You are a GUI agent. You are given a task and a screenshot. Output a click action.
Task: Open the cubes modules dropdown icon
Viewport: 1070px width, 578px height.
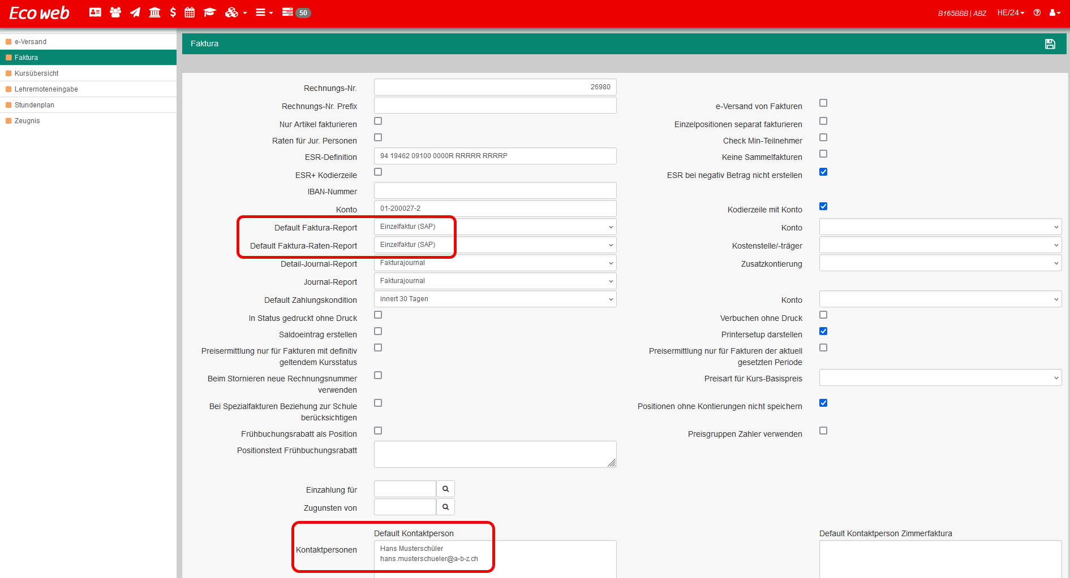(235, 12)
